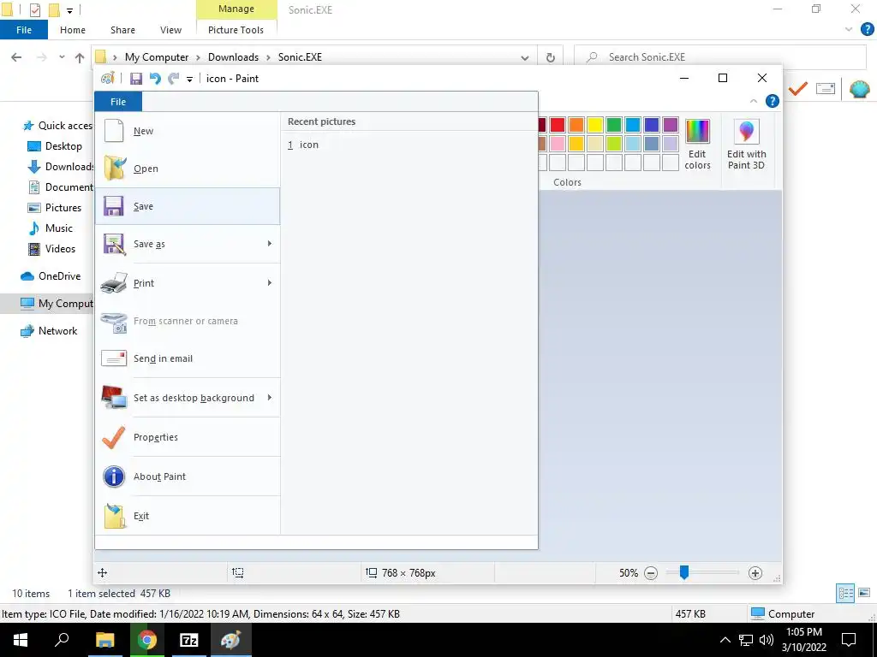Collapse the Paint ribbon with chevron
The width and height of the screenshot is (877, 657).
click(754, 101)
